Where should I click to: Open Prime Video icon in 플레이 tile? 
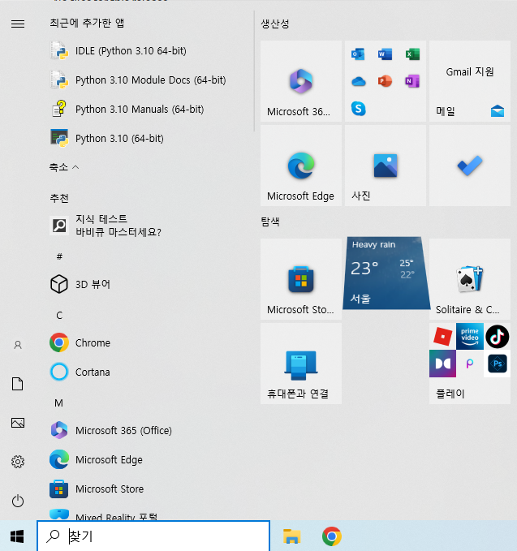(x=470, y=336)
